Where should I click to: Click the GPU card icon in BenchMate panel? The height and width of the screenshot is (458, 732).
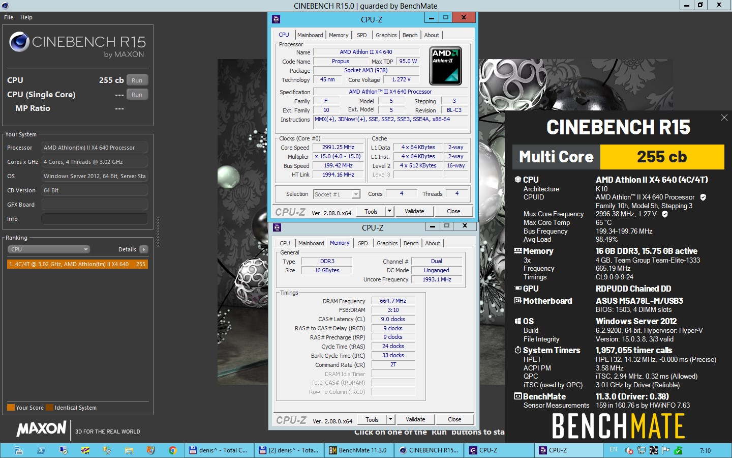518,289
